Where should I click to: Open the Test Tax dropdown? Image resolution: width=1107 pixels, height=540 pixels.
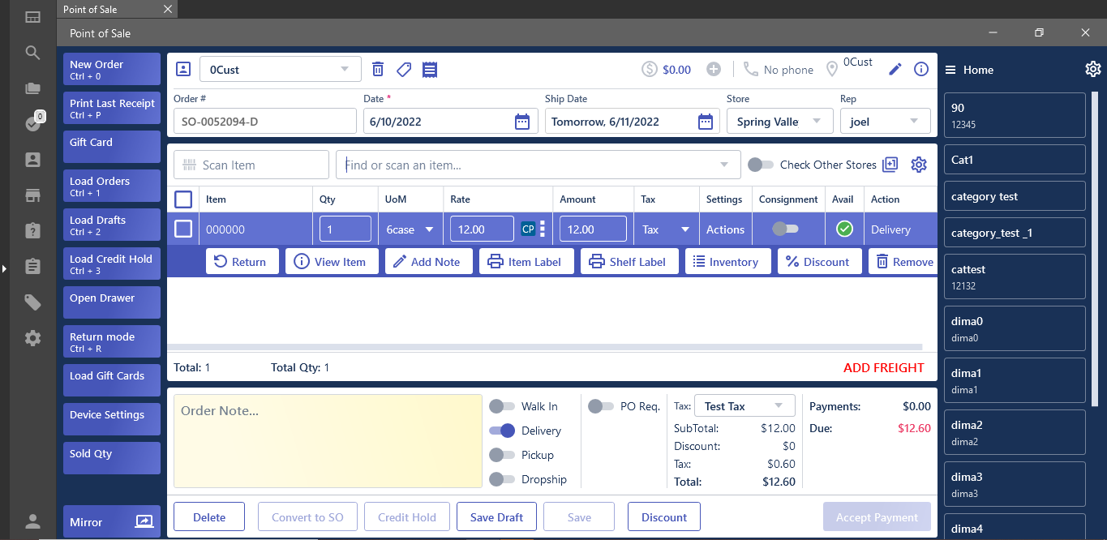(744, 406)
